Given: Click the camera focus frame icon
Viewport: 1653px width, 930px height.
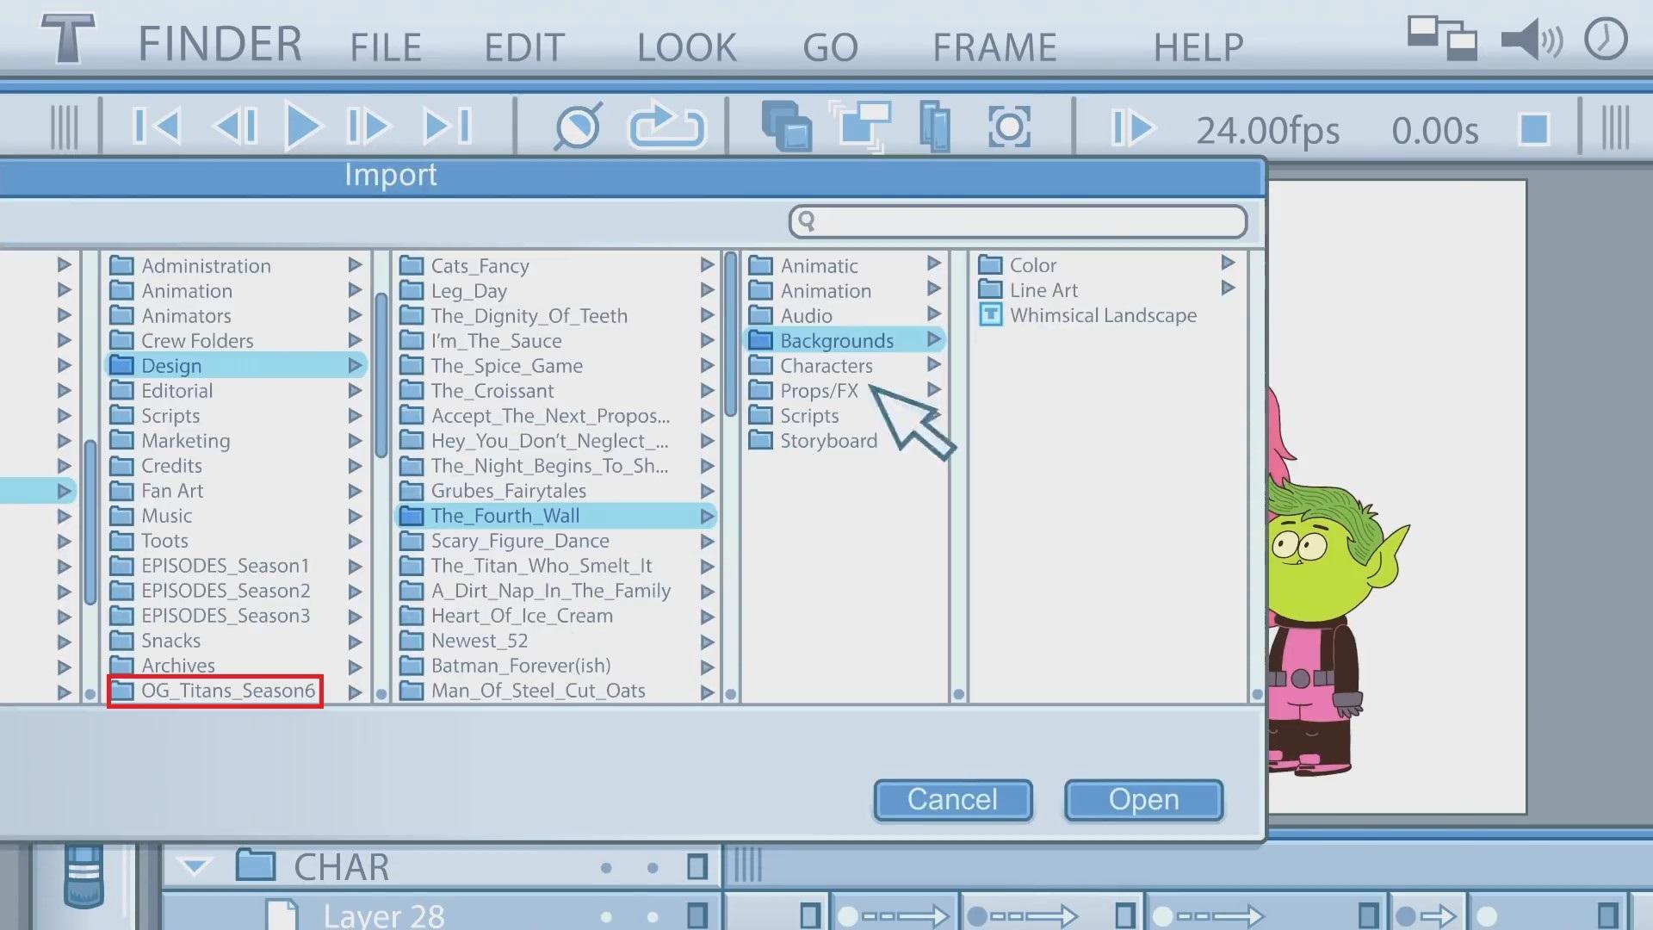Looking at the screenshot, I should 1009,127.
